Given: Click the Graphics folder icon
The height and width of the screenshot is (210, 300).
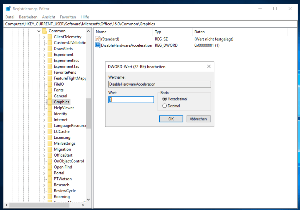Looking at the screenshot, I should [50, 102].
